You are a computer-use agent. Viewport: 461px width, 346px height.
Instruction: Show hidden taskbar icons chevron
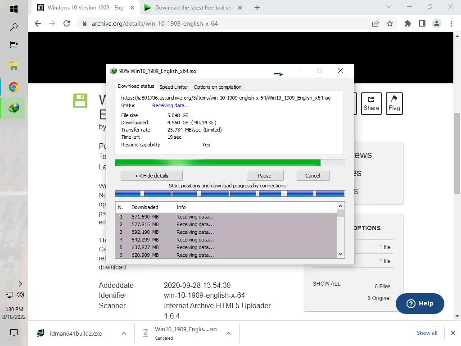point(20,284)
